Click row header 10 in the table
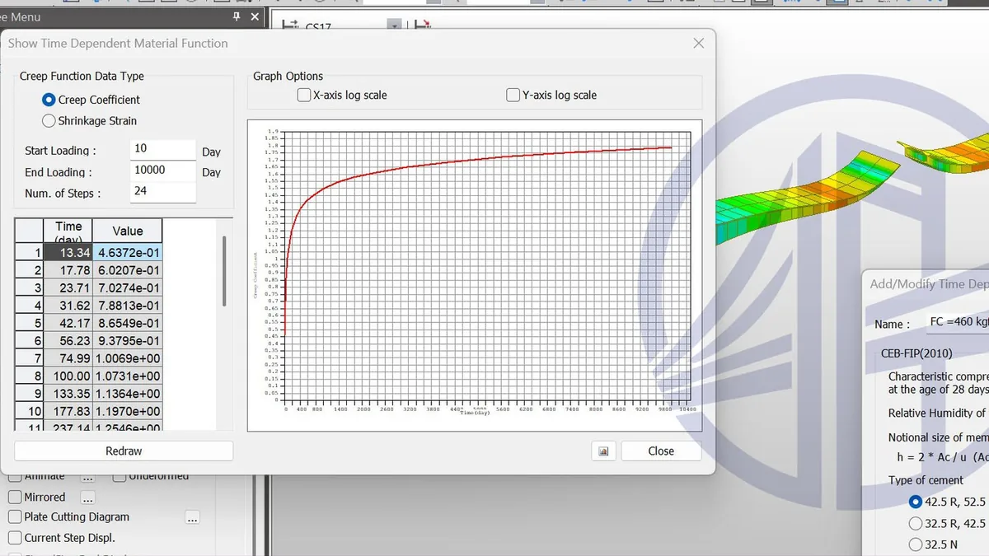The width and height of the screenshot is (989, 556). 30,411
